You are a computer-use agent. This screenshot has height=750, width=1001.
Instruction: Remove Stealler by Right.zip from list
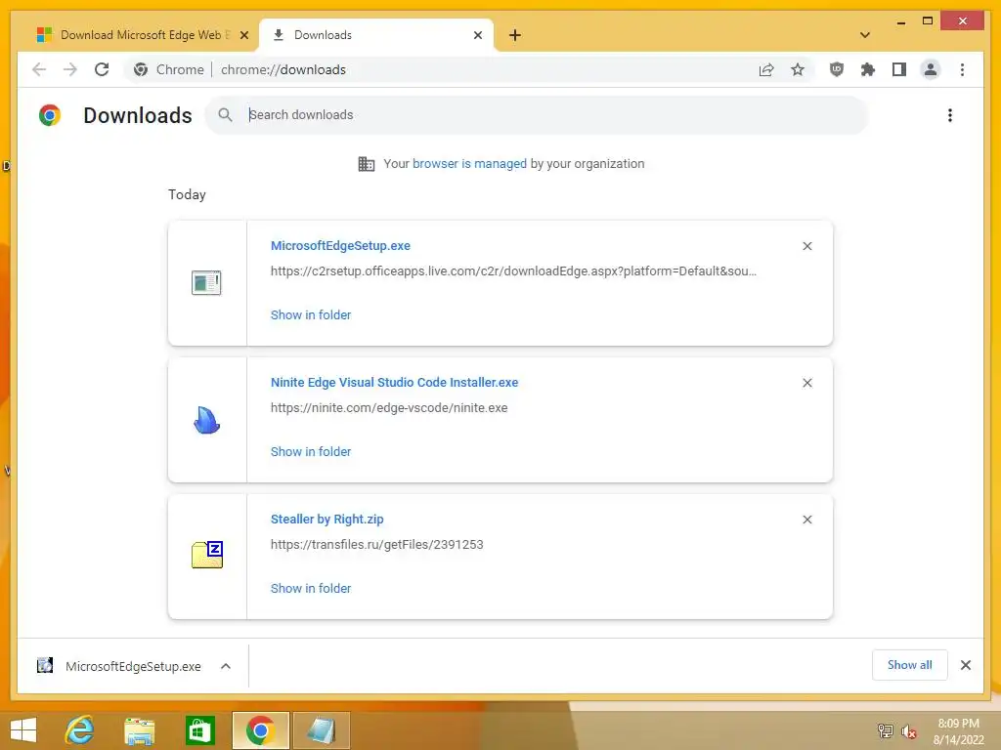(806, 520)
